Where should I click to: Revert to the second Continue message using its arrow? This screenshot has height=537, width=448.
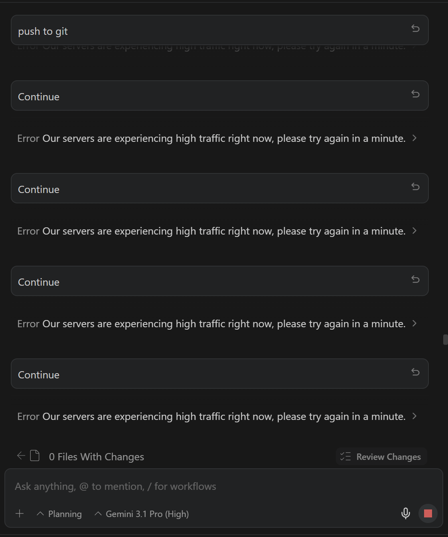(x=415, y=187)
